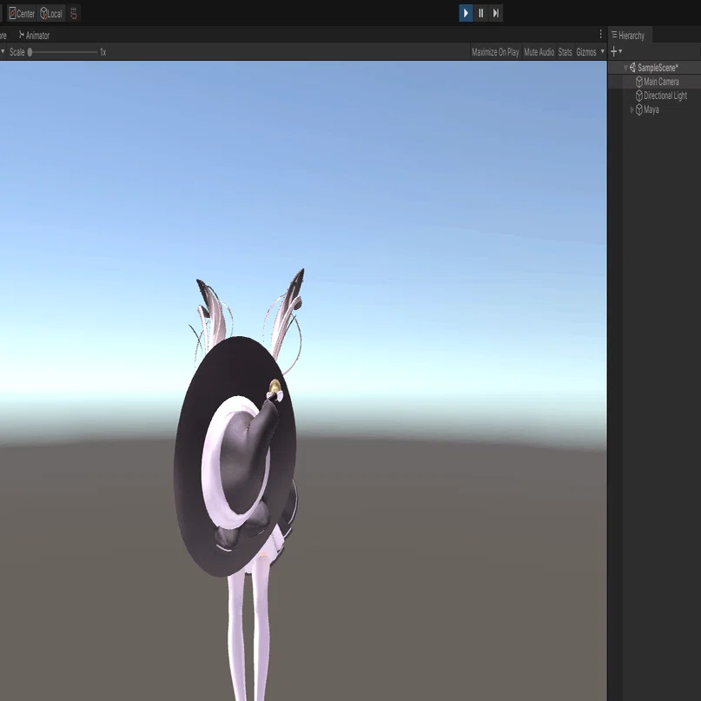Screen dimensions: 701x701
Task: Open the Game view three-dot menu
Action: pyautogui.click(x=600, y=35)
